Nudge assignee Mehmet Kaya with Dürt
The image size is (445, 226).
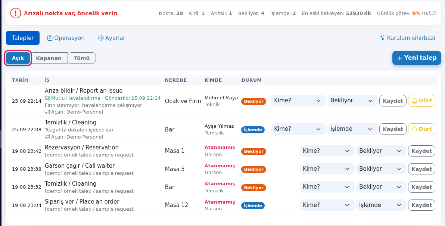point(421,101)
